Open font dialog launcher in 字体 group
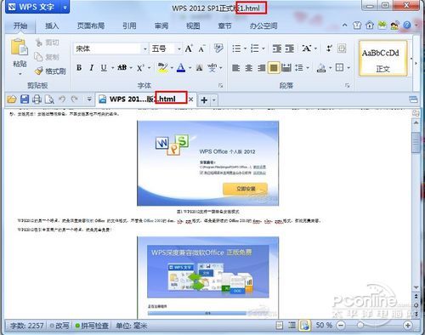Screen dimensions: 425x335 click(x=220, y=85)
